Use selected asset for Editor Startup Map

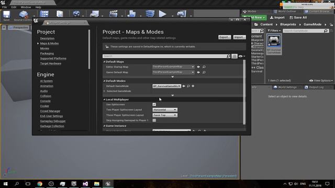[198, 67]
